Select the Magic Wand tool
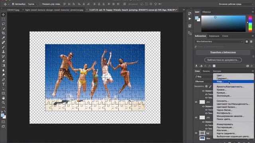This screenshot has height=143, width=255. pyautogui.click(x=3, y=29)
